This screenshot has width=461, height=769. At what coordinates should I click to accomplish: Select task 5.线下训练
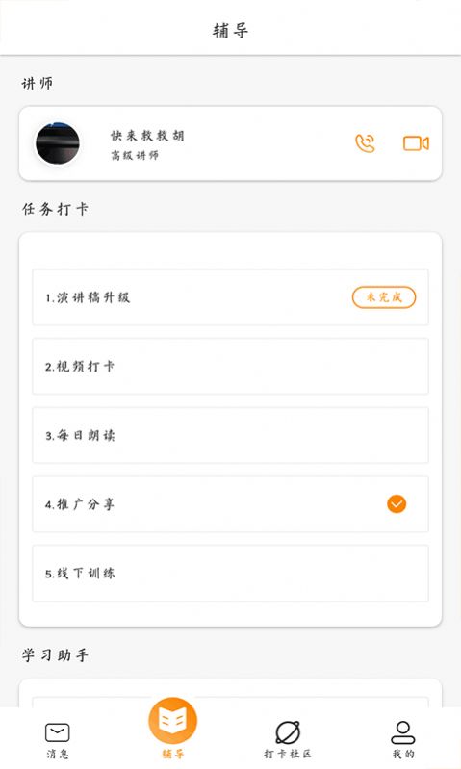(x=231, y=573)
